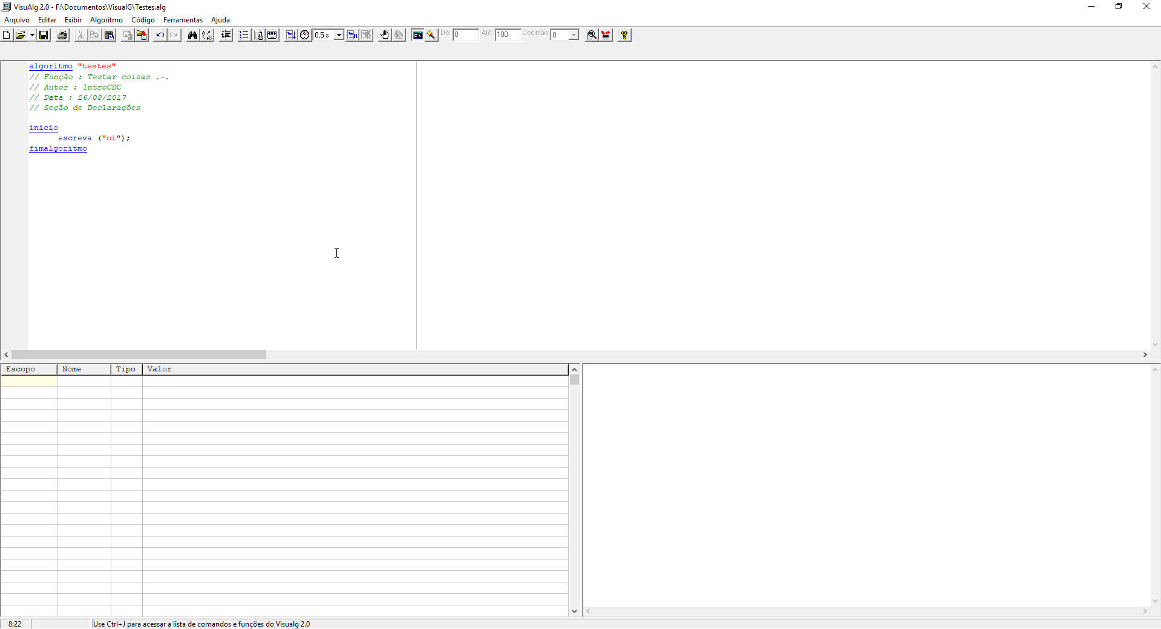Restore down the VisuAlg window

click(x=1119, y=7)
